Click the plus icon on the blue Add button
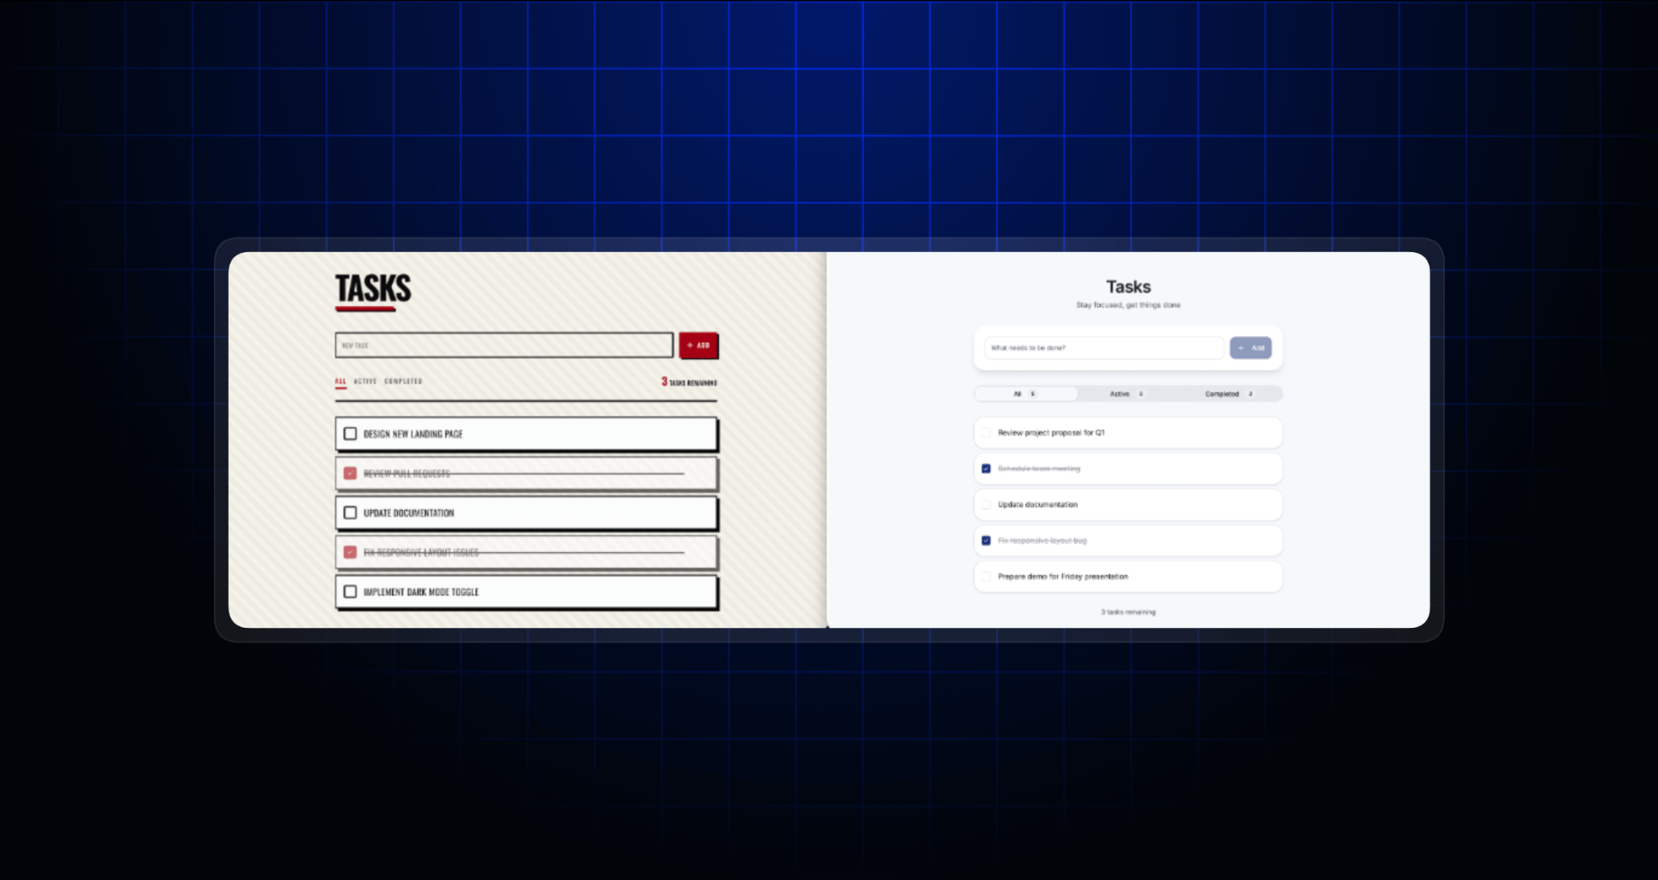The width and height of the screenshot is (1658, 880). 1242,348
